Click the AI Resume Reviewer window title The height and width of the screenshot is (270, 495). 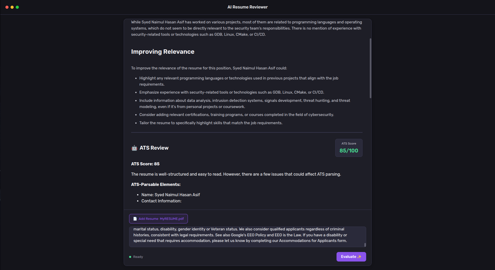click(x=247, y=7)
